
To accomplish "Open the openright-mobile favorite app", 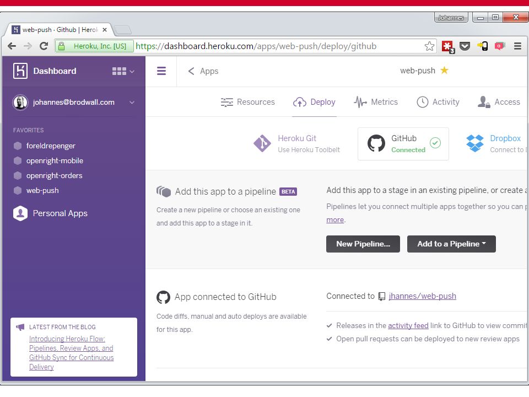I will pos(55,160).
